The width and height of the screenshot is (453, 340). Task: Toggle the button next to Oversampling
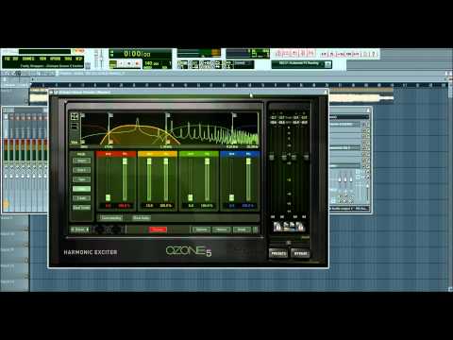[x=142, y=218]
